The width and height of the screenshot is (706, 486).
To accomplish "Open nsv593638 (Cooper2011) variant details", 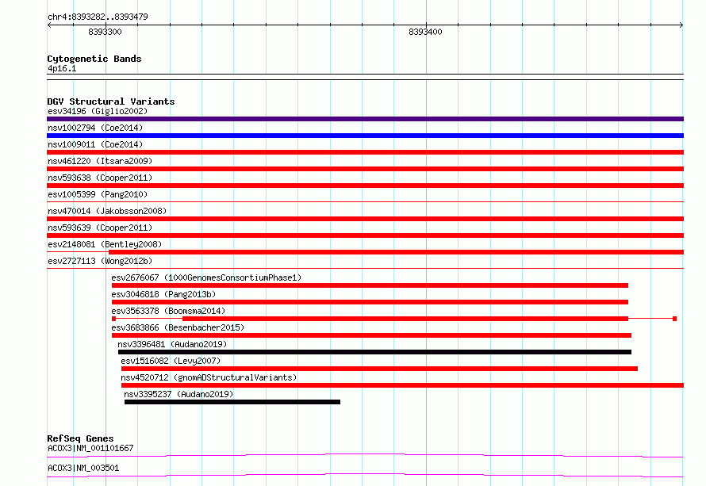I will (100, 178).
